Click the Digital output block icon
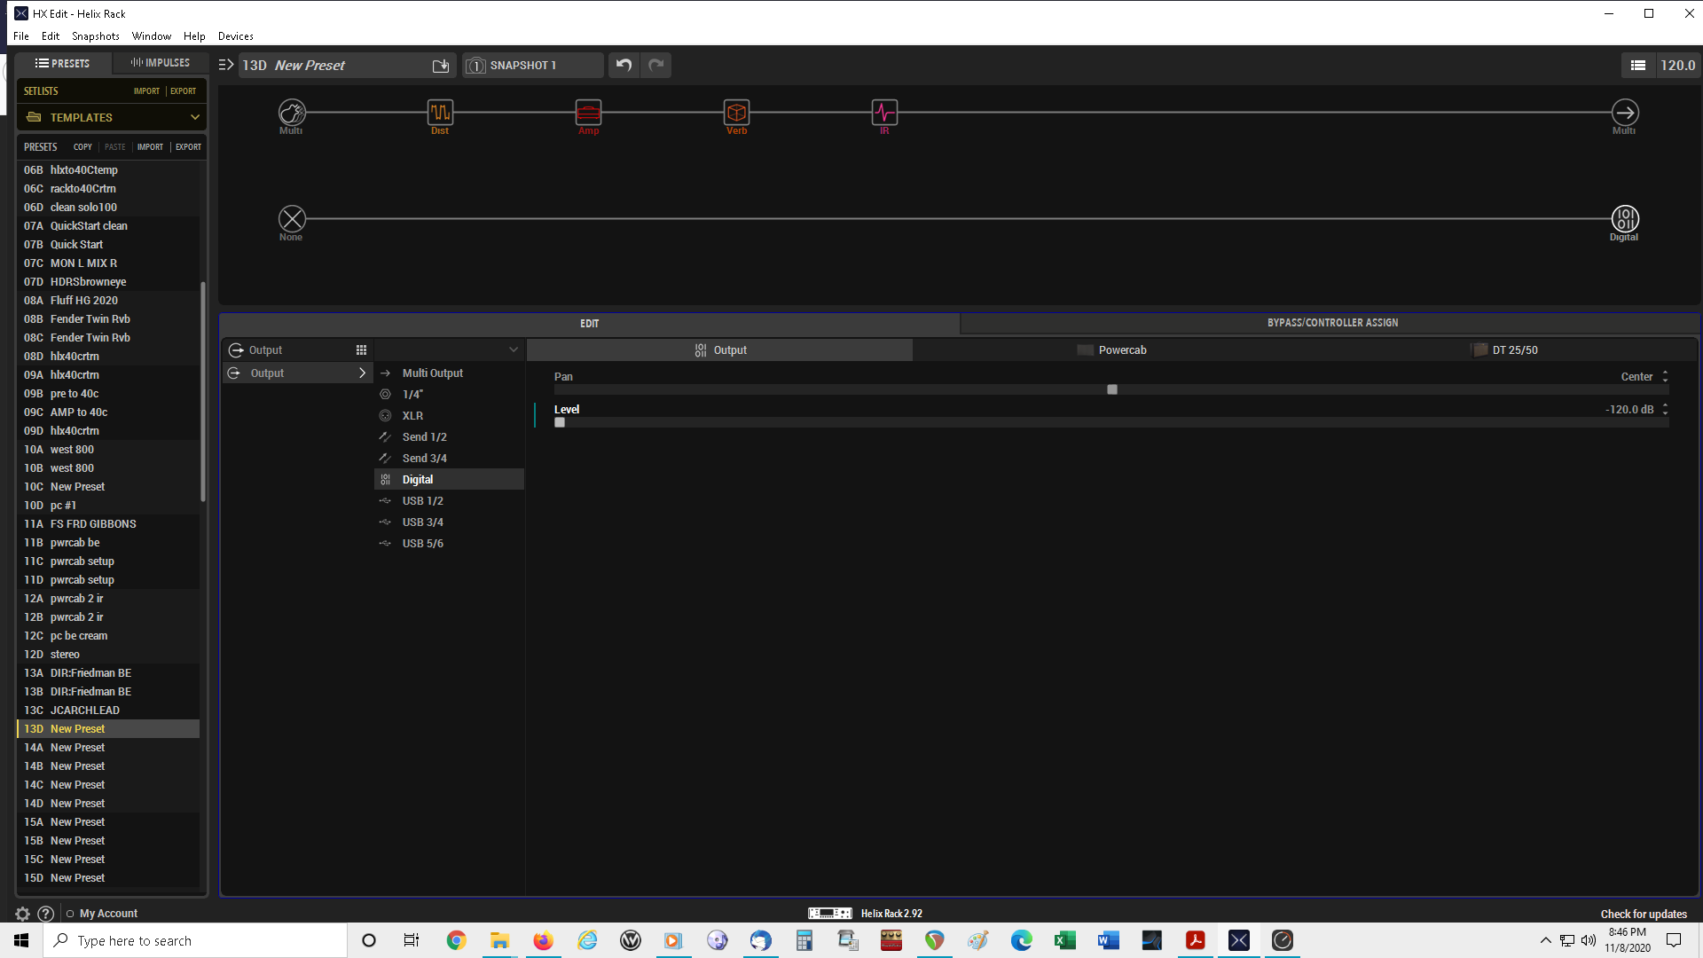The width and height of the screenshot is (1703, 958). [1624, 218]
